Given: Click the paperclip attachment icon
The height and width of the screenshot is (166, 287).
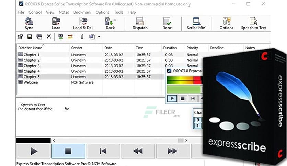Looking at the screenshot, I should click(82, 37).
